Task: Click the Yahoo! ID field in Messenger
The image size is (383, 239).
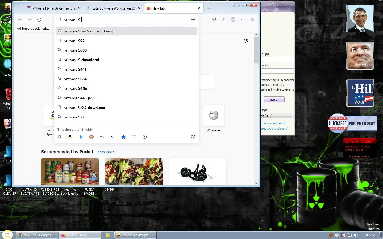Action: [x=277, y=59]
